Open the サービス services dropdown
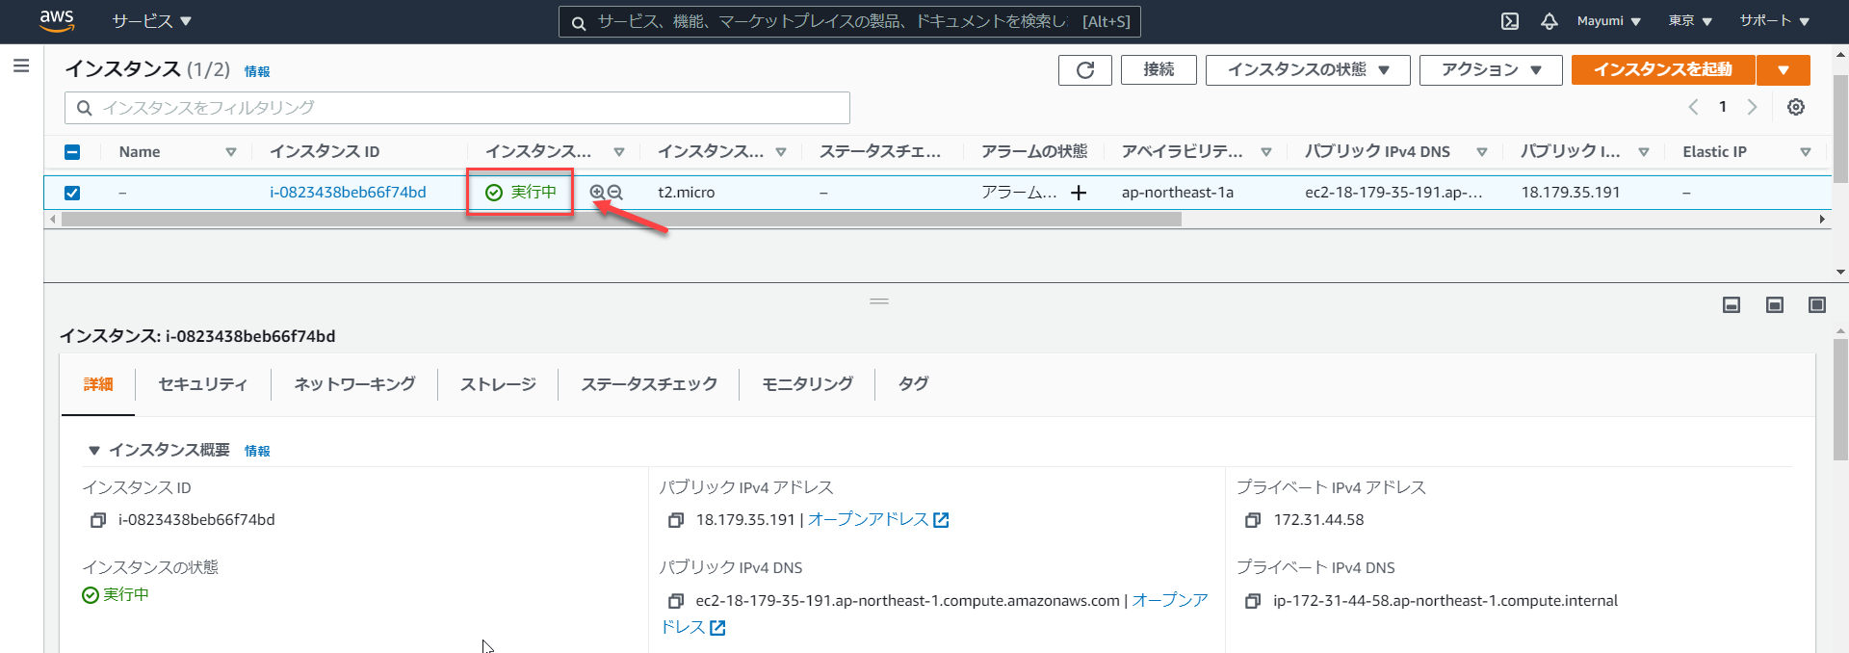This screenshot has width=1849, height=653. 152,21
